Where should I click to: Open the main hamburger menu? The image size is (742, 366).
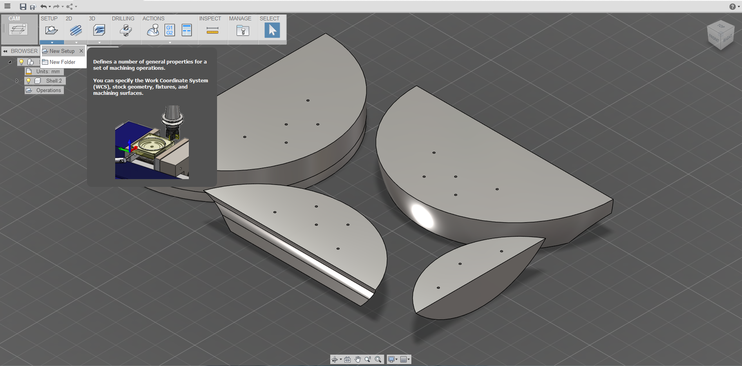[x=7, y=6]
